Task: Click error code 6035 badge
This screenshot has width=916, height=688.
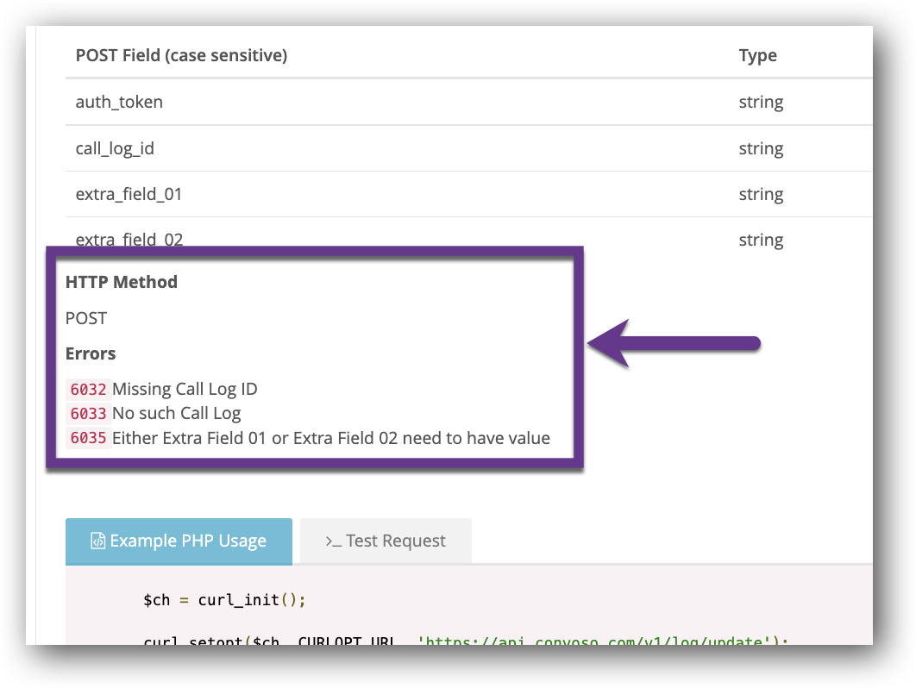Action: [88, 438]
